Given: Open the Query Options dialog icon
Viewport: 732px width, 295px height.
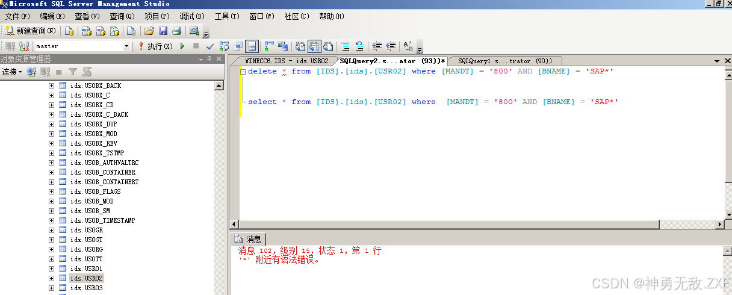Looking at the screenshot, I should coord(238,46).
